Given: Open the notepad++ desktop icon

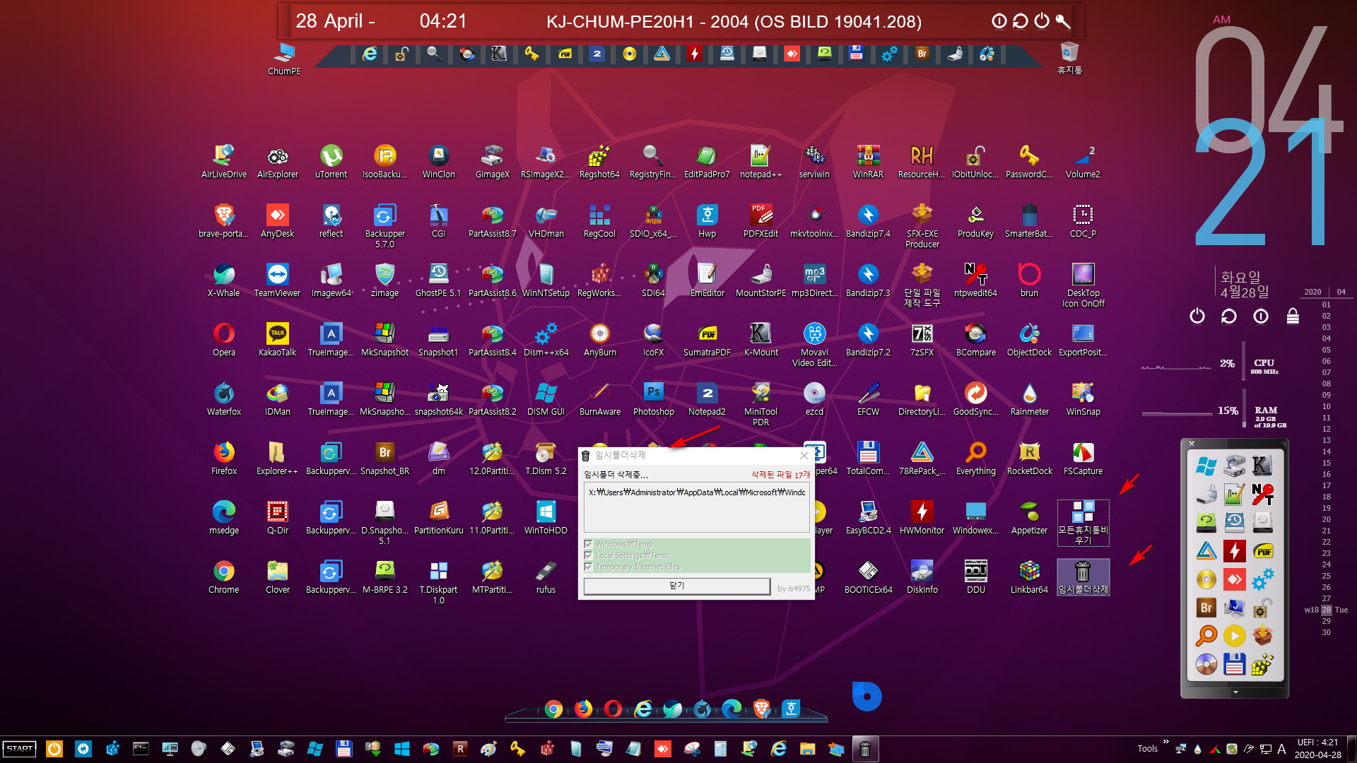Looking at the screenshot, I should click(x=760, y=162).
